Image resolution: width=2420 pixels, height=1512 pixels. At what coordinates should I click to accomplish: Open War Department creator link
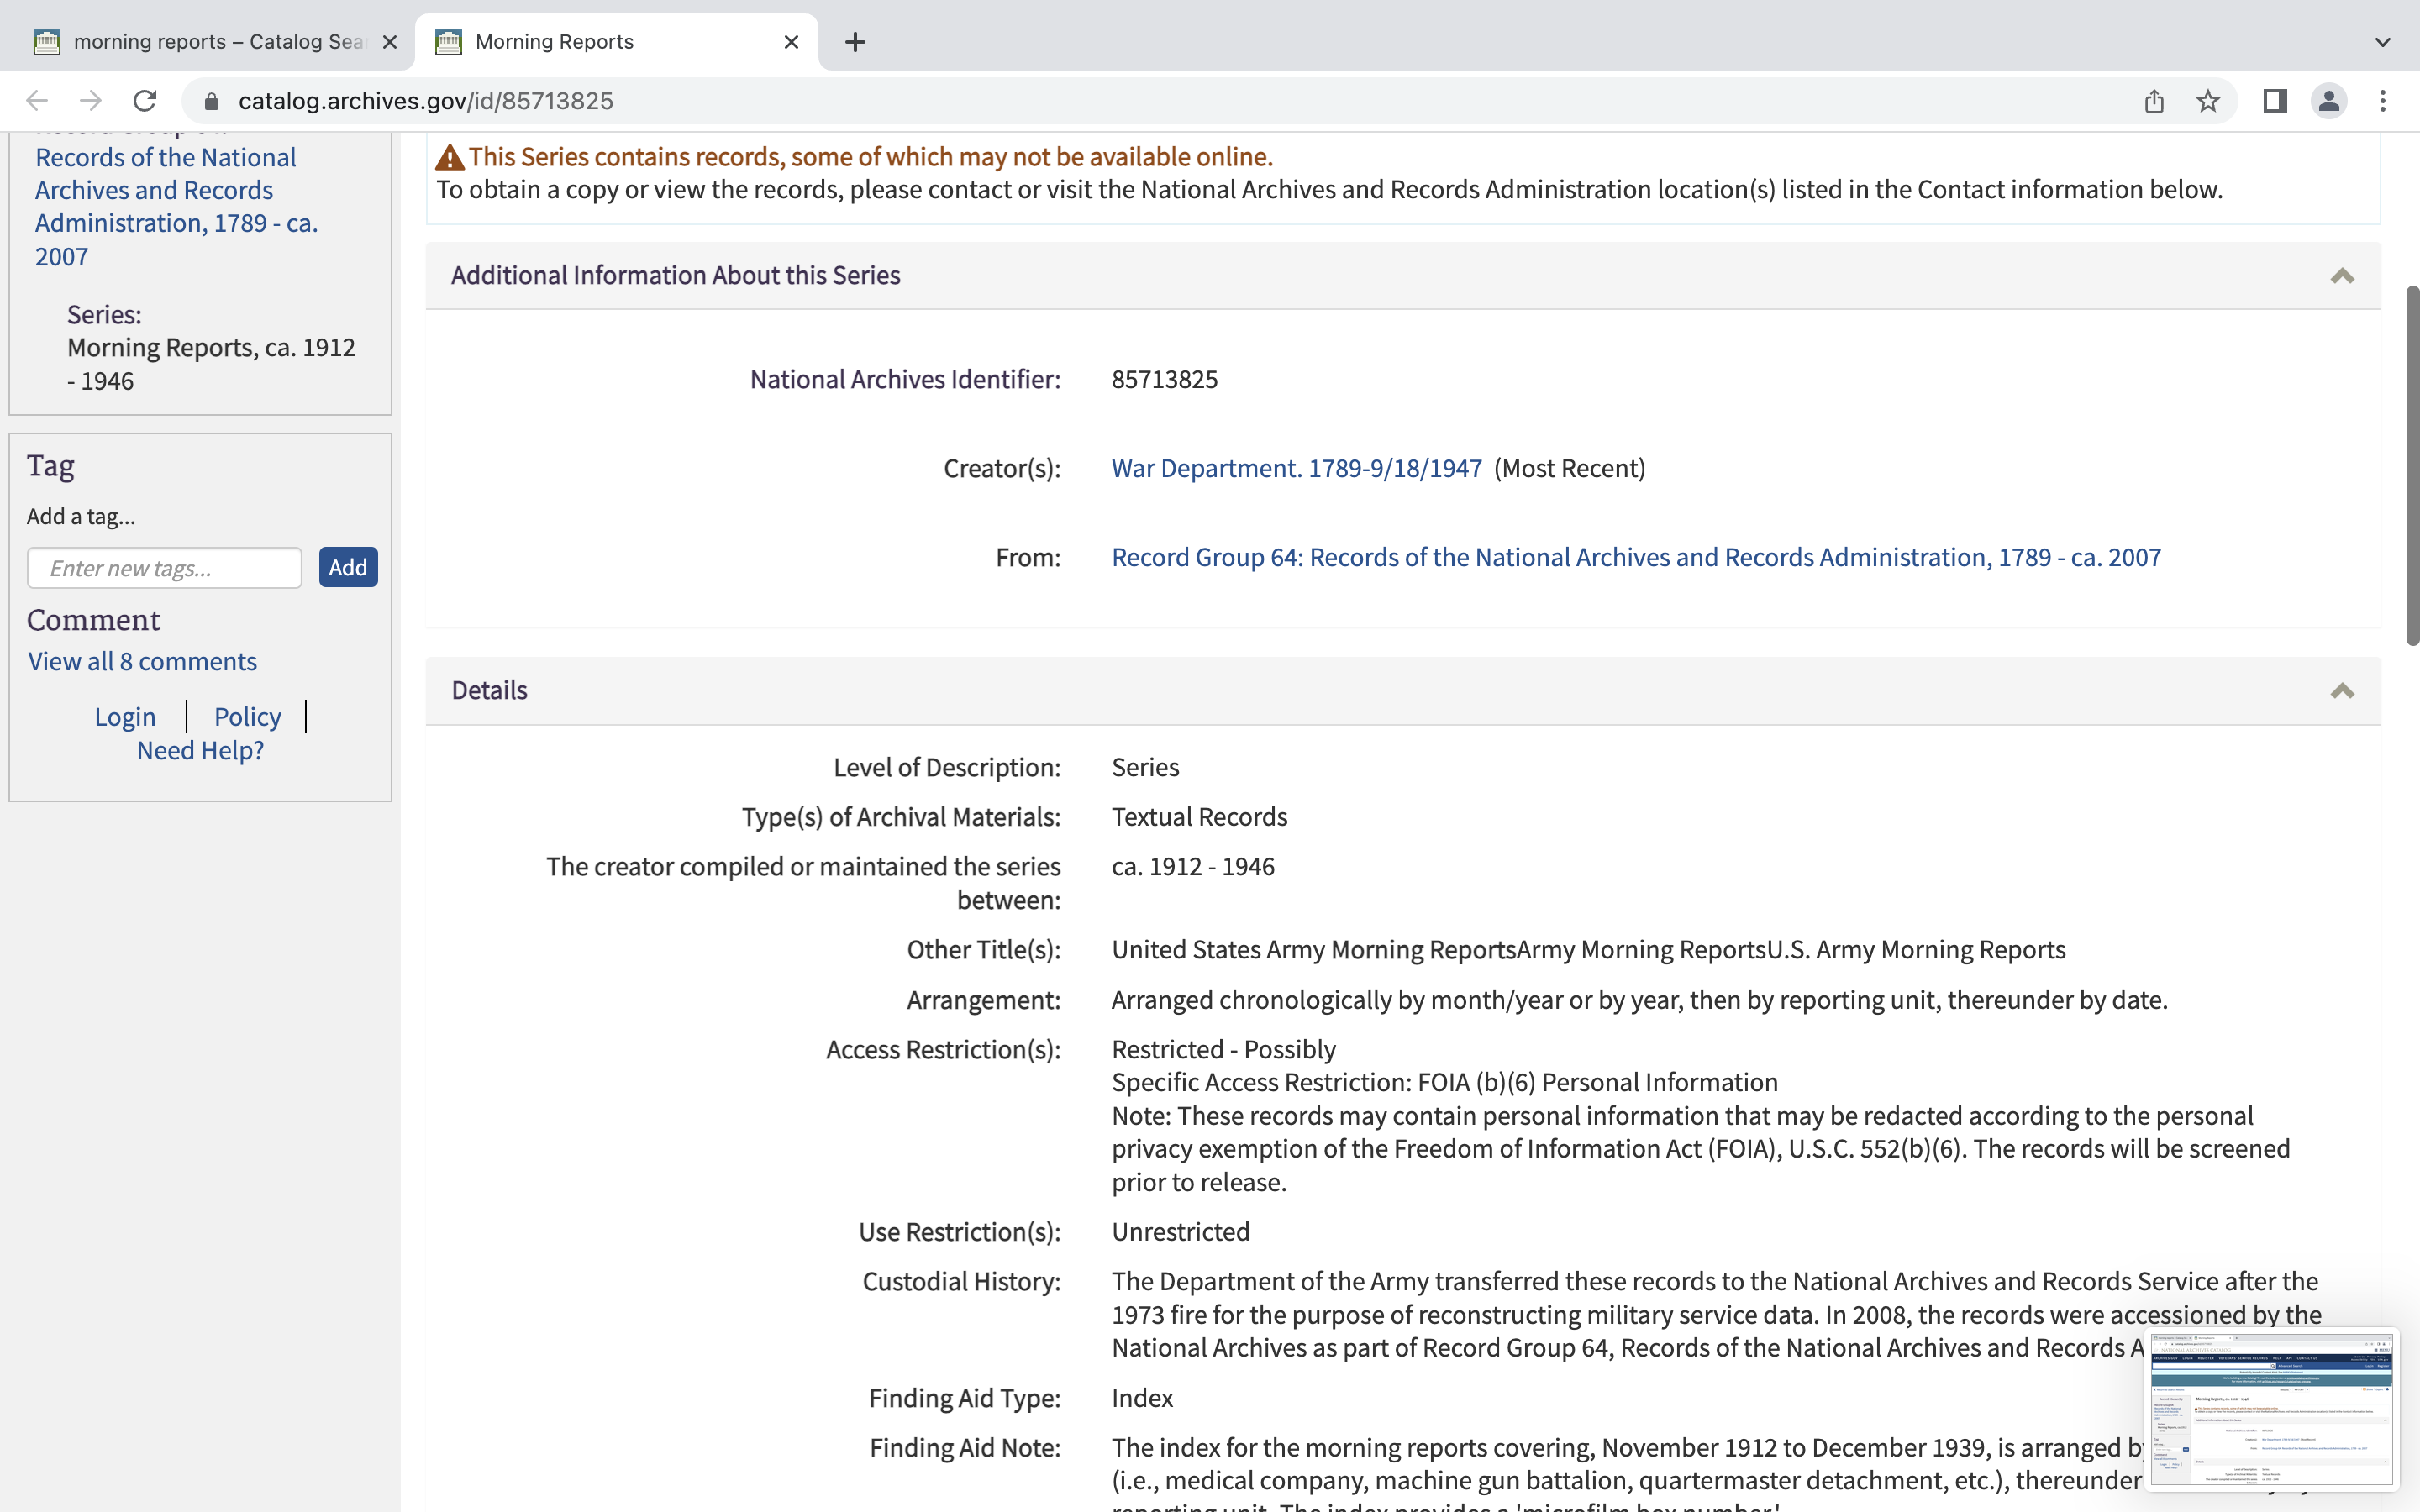coord(1296,468)
